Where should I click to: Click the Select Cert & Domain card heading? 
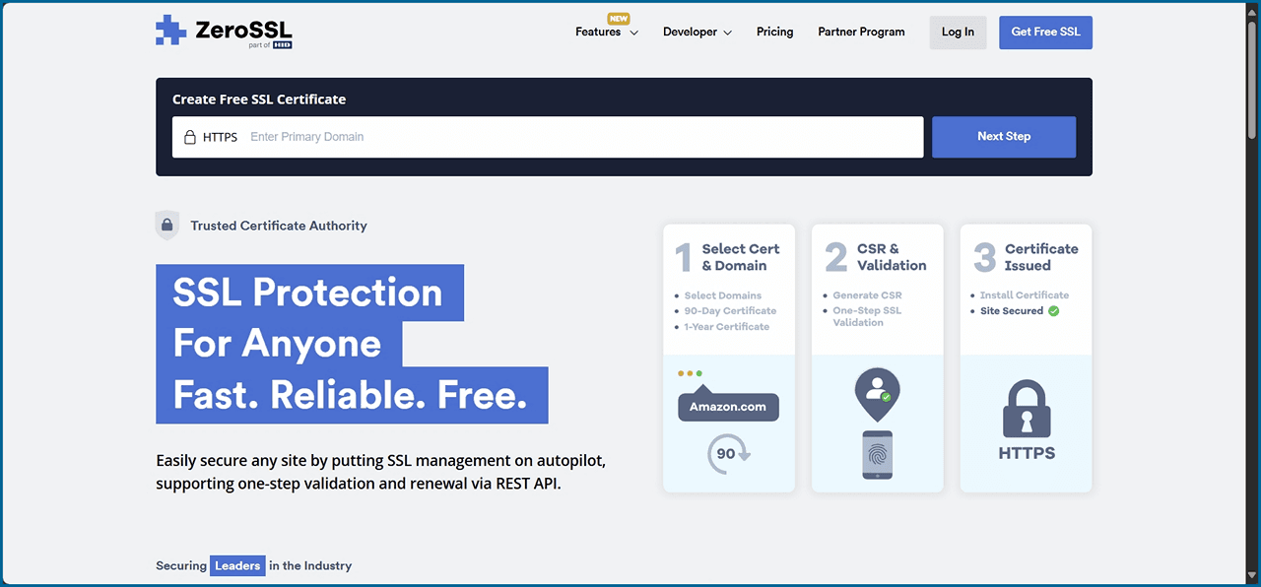pos(740,257)
